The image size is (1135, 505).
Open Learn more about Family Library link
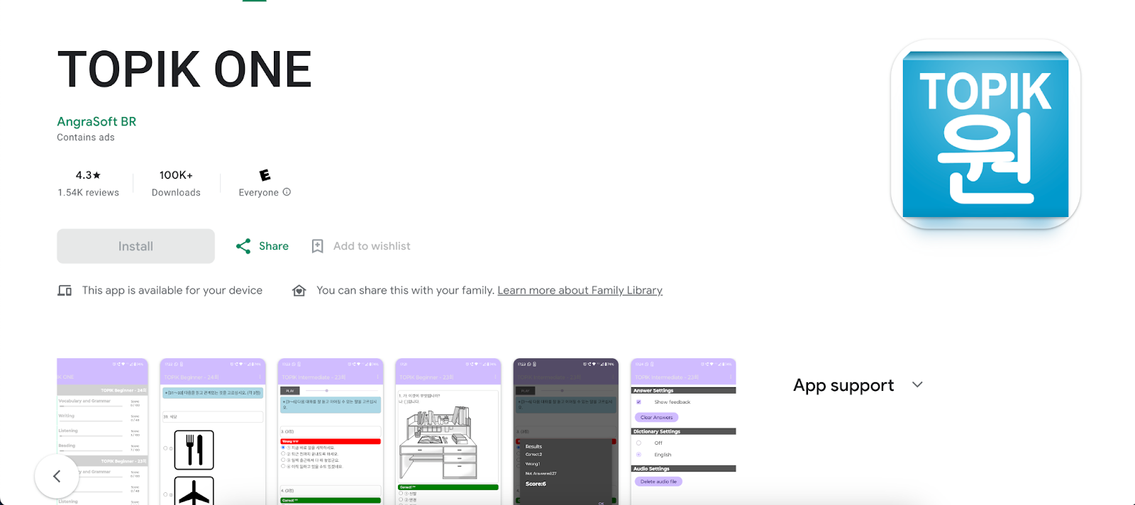point(580,290)
